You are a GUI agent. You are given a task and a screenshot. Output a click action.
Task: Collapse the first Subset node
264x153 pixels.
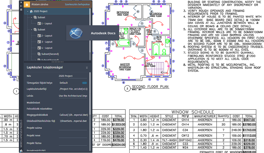pyautogui.click(x=32, y=17)
